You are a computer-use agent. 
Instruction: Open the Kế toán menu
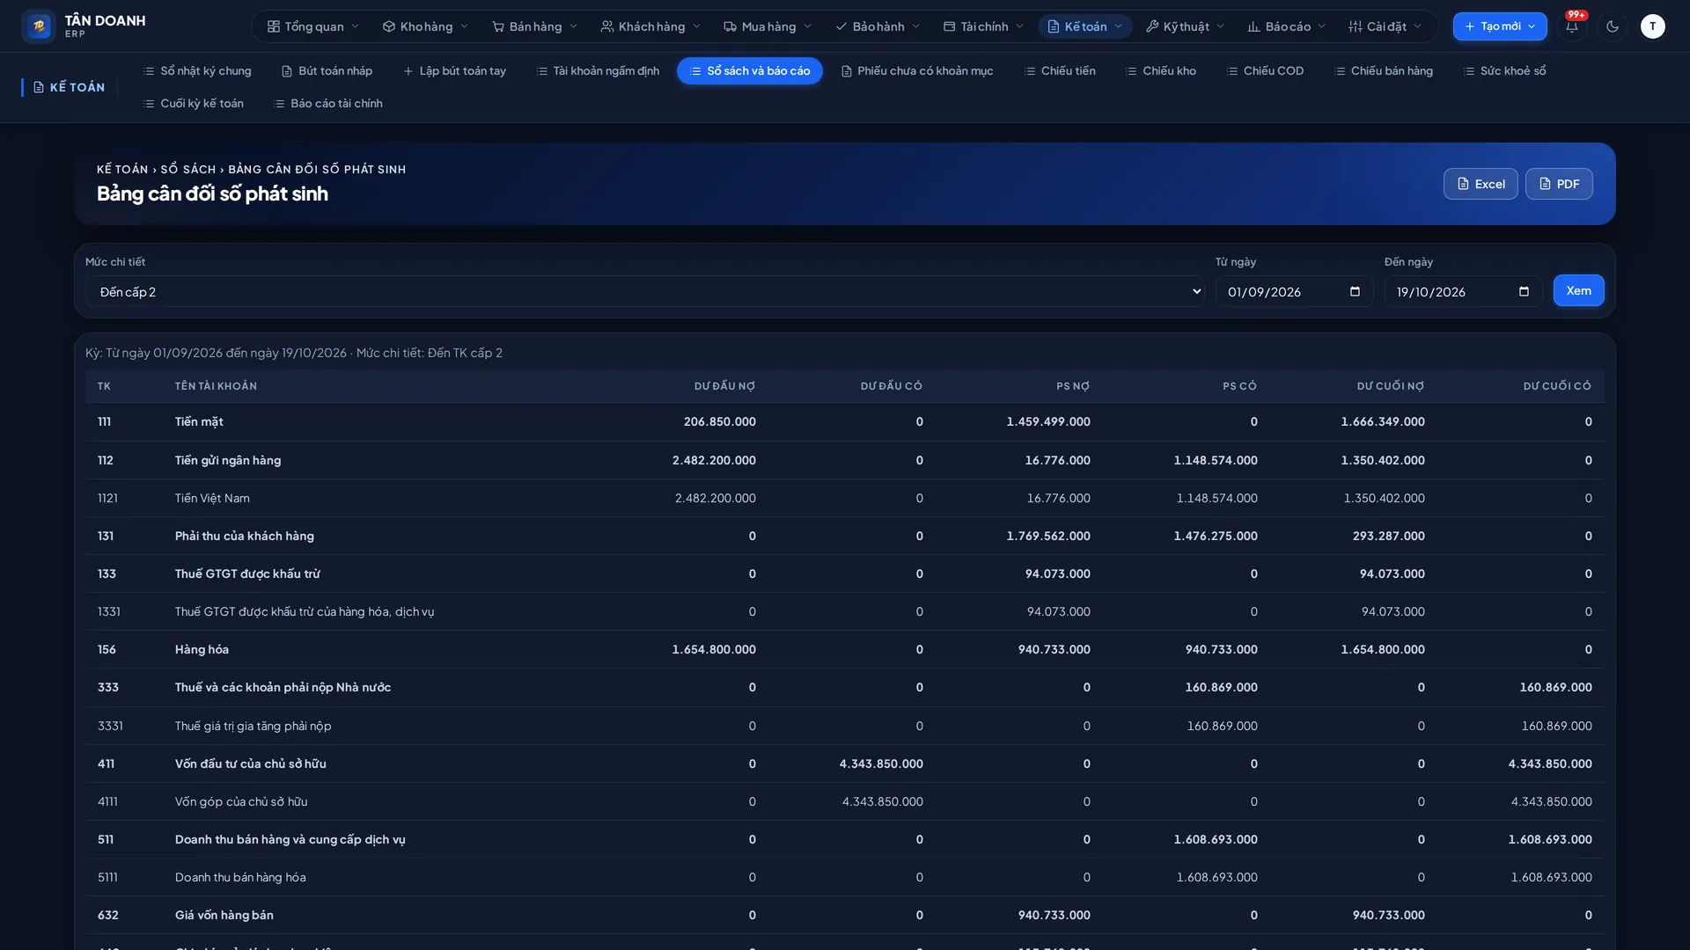point(1085,26)
